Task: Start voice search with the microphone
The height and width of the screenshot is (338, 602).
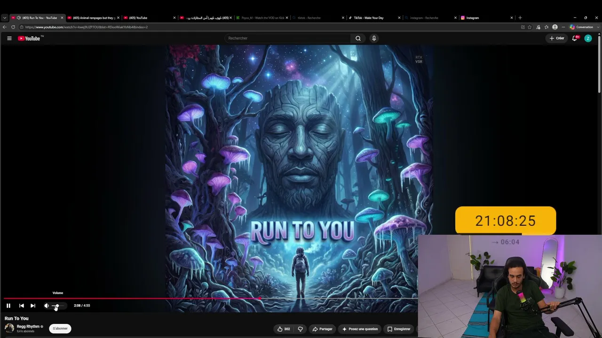Action: click(x=374, y=38)
